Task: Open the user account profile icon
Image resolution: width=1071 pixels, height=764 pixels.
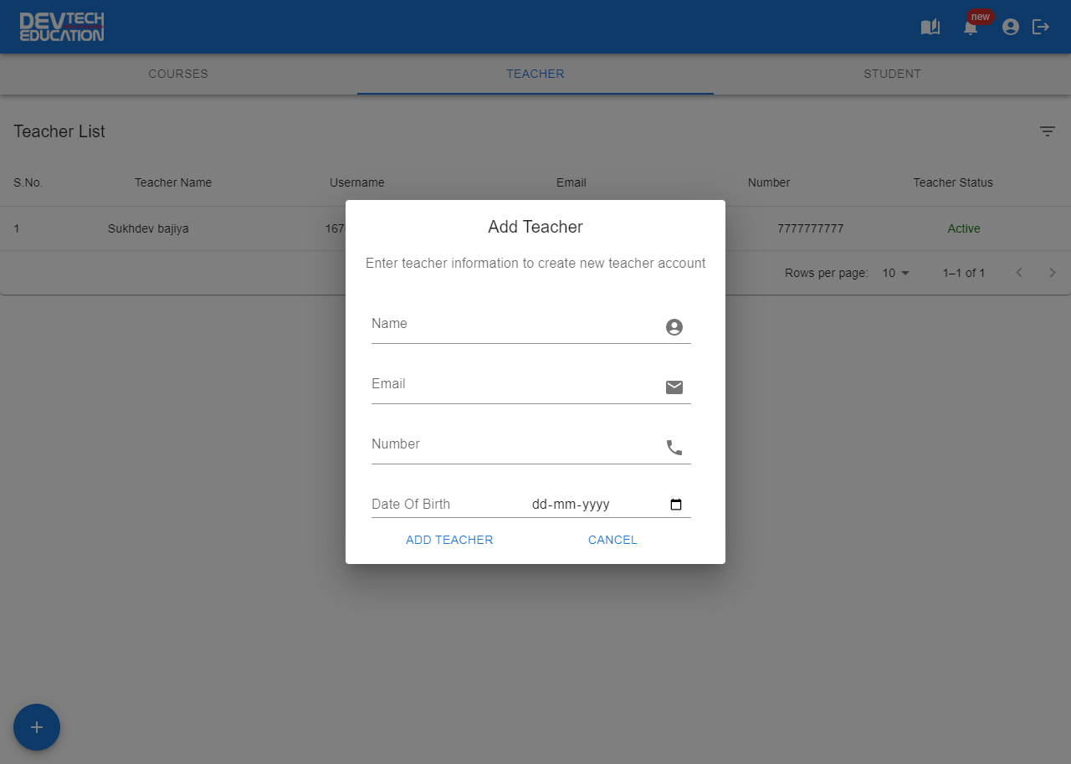Action: click(1011, 27)
